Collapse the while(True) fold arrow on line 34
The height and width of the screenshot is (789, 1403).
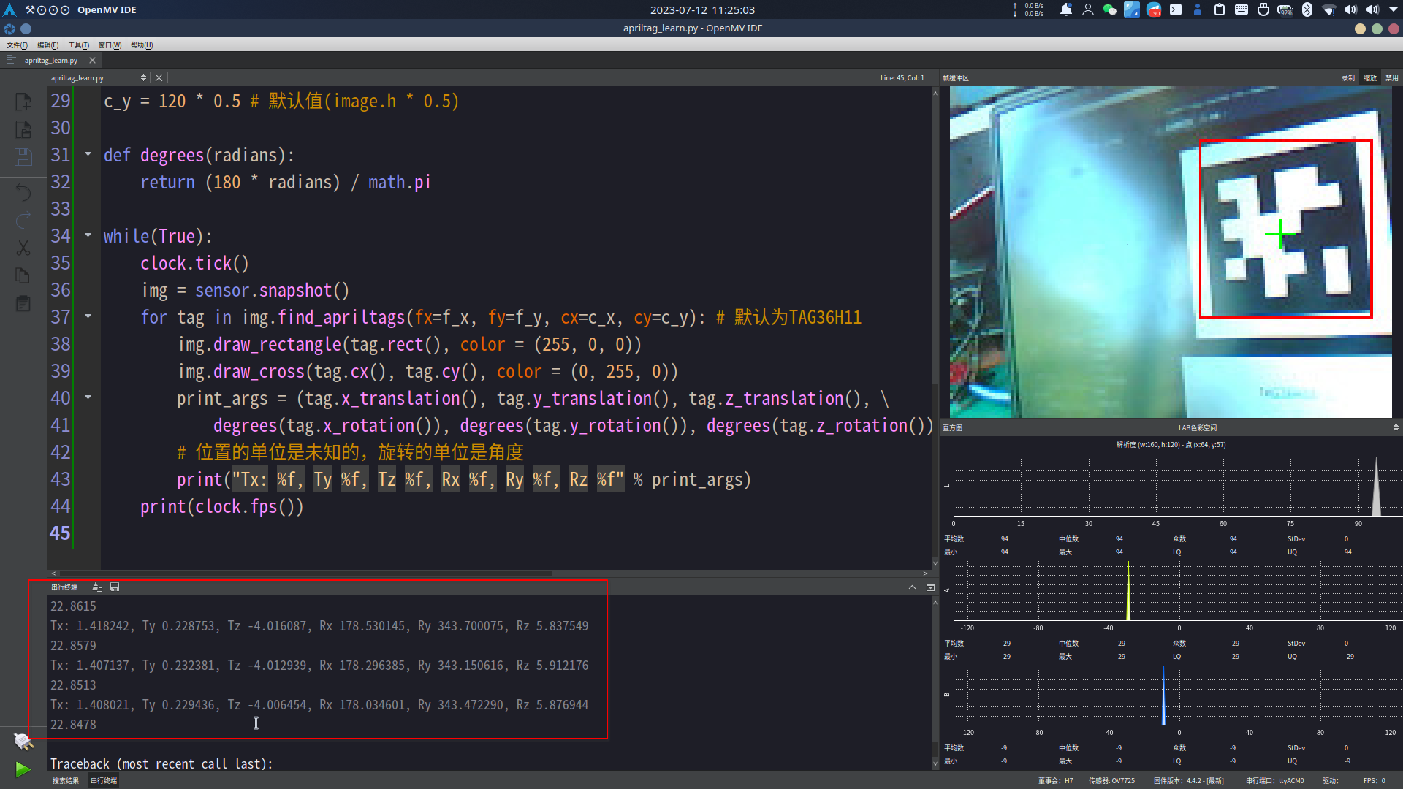(x=88, y=235)
